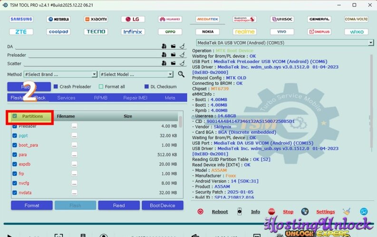Select the Wiko brand logo
The width and height of the screenshot is (377, 237).
(x=357, y=32)
